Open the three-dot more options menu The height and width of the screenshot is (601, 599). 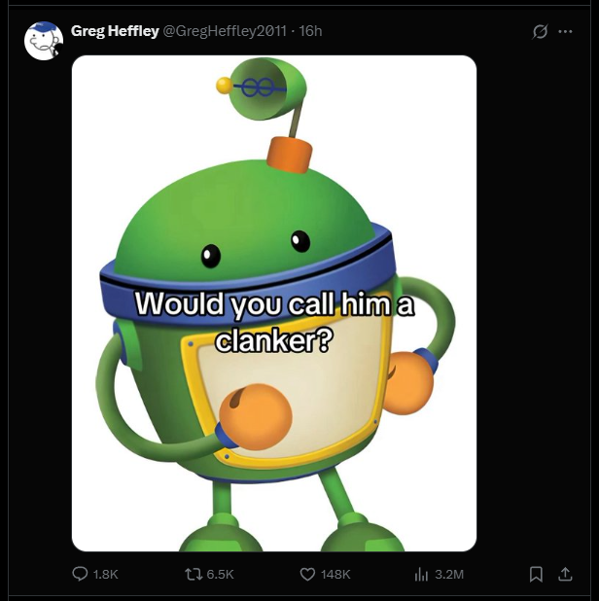coord(565,31)
